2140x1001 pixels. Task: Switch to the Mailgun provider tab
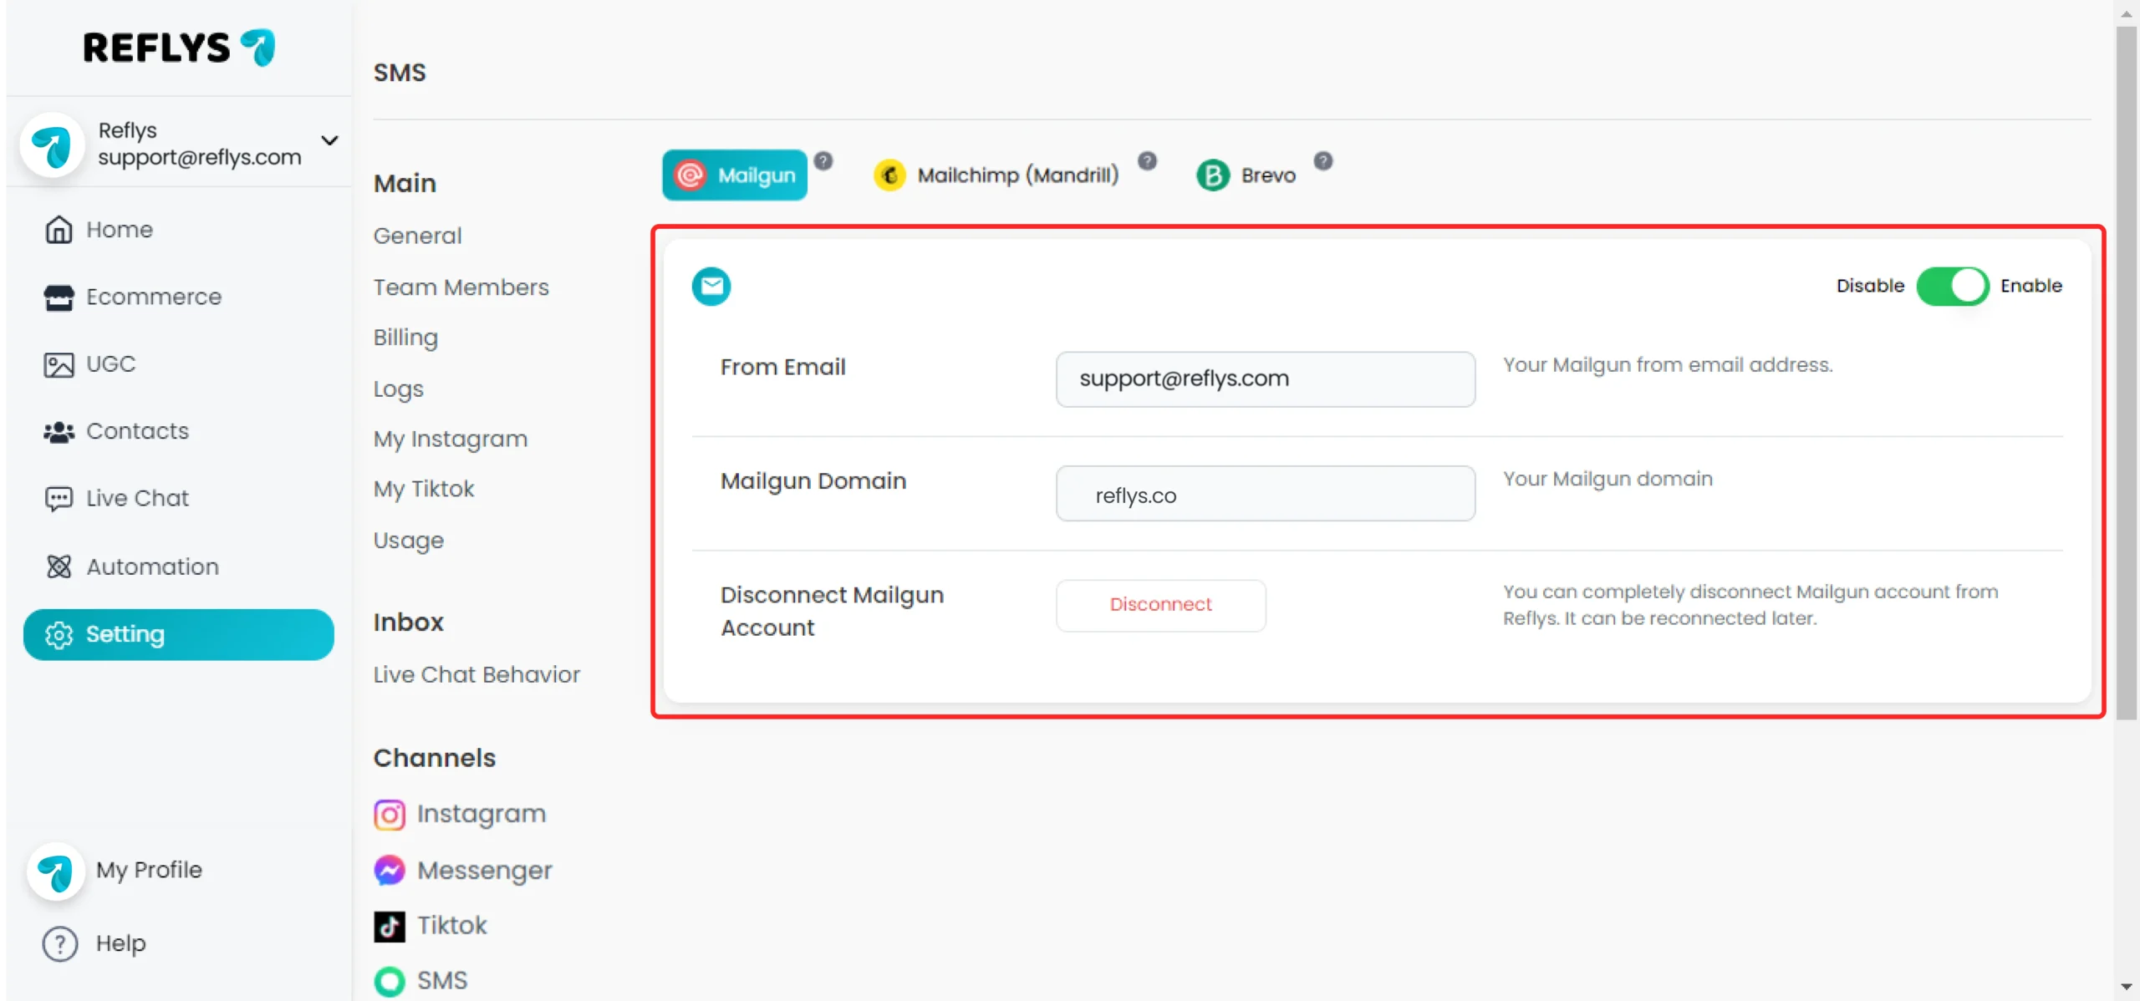pyautogui.click(x=735, y=175)
